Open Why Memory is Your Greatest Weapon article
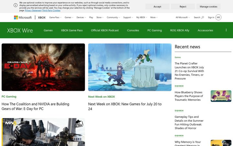The width and height of the screenshot is (233, 146). (188, 143)
